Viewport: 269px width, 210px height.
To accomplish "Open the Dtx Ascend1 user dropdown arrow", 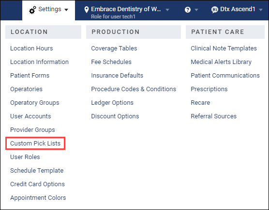I will [261, 10].
